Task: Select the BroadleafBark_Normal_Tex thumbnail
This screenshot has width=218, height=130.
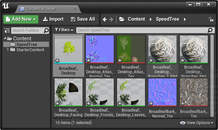Action: [x=162, y=92]
